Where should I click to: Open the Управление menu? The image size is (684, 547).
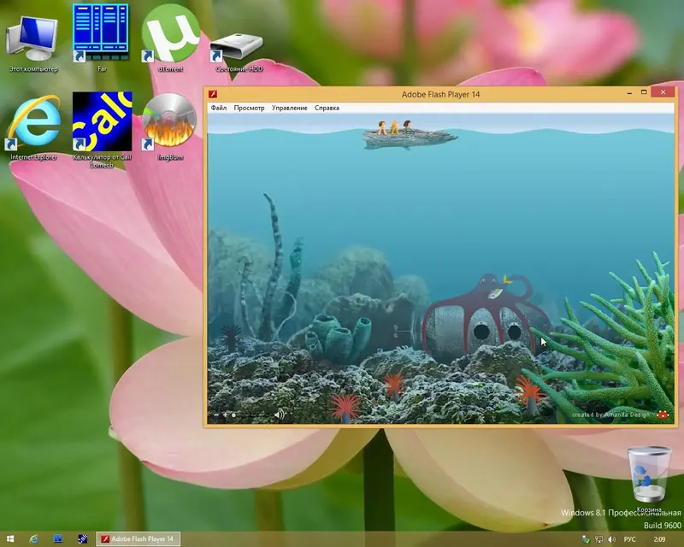(289, 108)
